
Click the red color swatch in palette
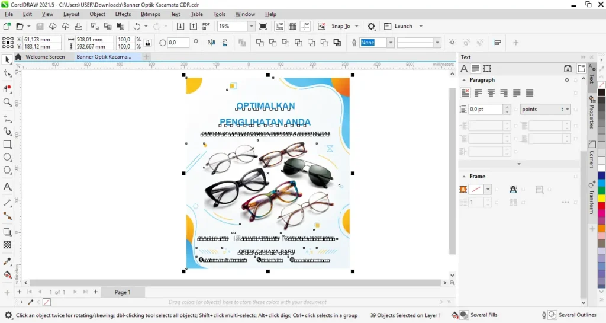tap(601, 206)
